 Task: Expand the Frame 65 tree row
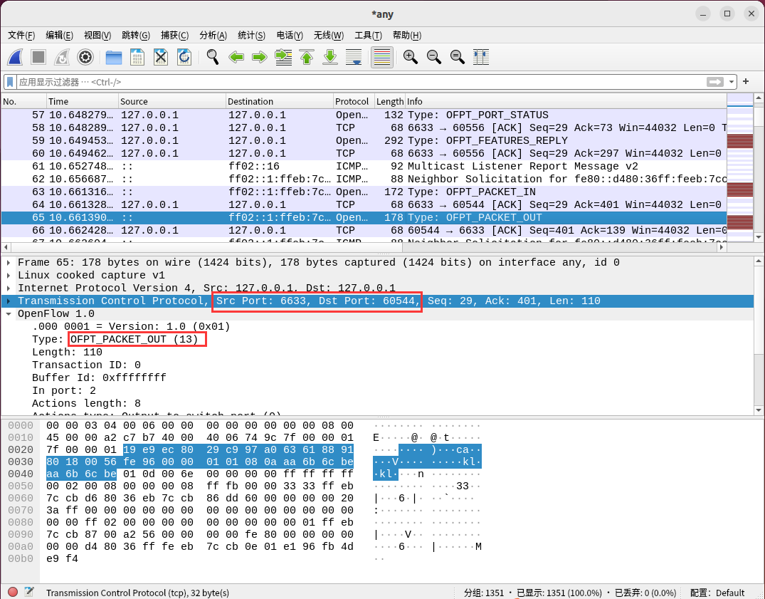tap(9, 263)
